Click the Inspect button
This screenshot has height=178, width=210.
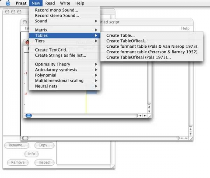tap(45, 163)
